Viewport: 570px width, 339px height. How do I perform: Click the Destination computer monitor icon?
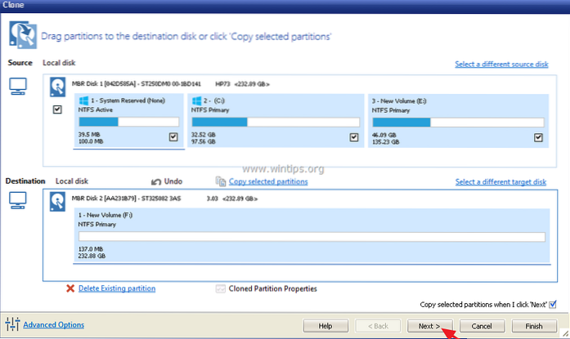click(18, 200)
